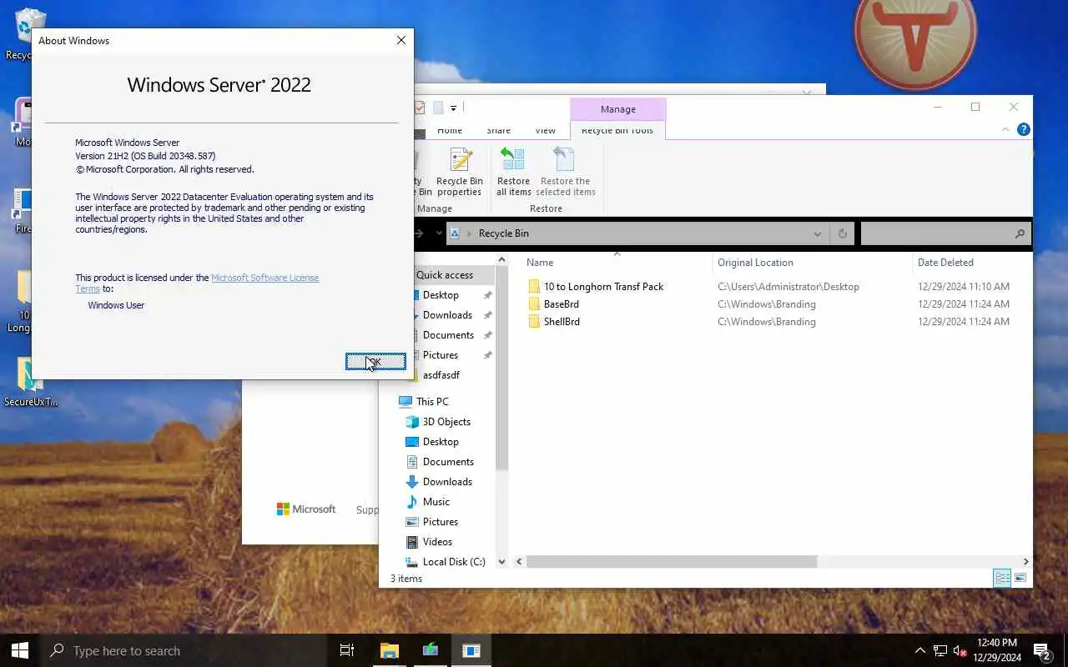
Task: Open the recent locations dropdown arrow
Action: pos(439,234)
